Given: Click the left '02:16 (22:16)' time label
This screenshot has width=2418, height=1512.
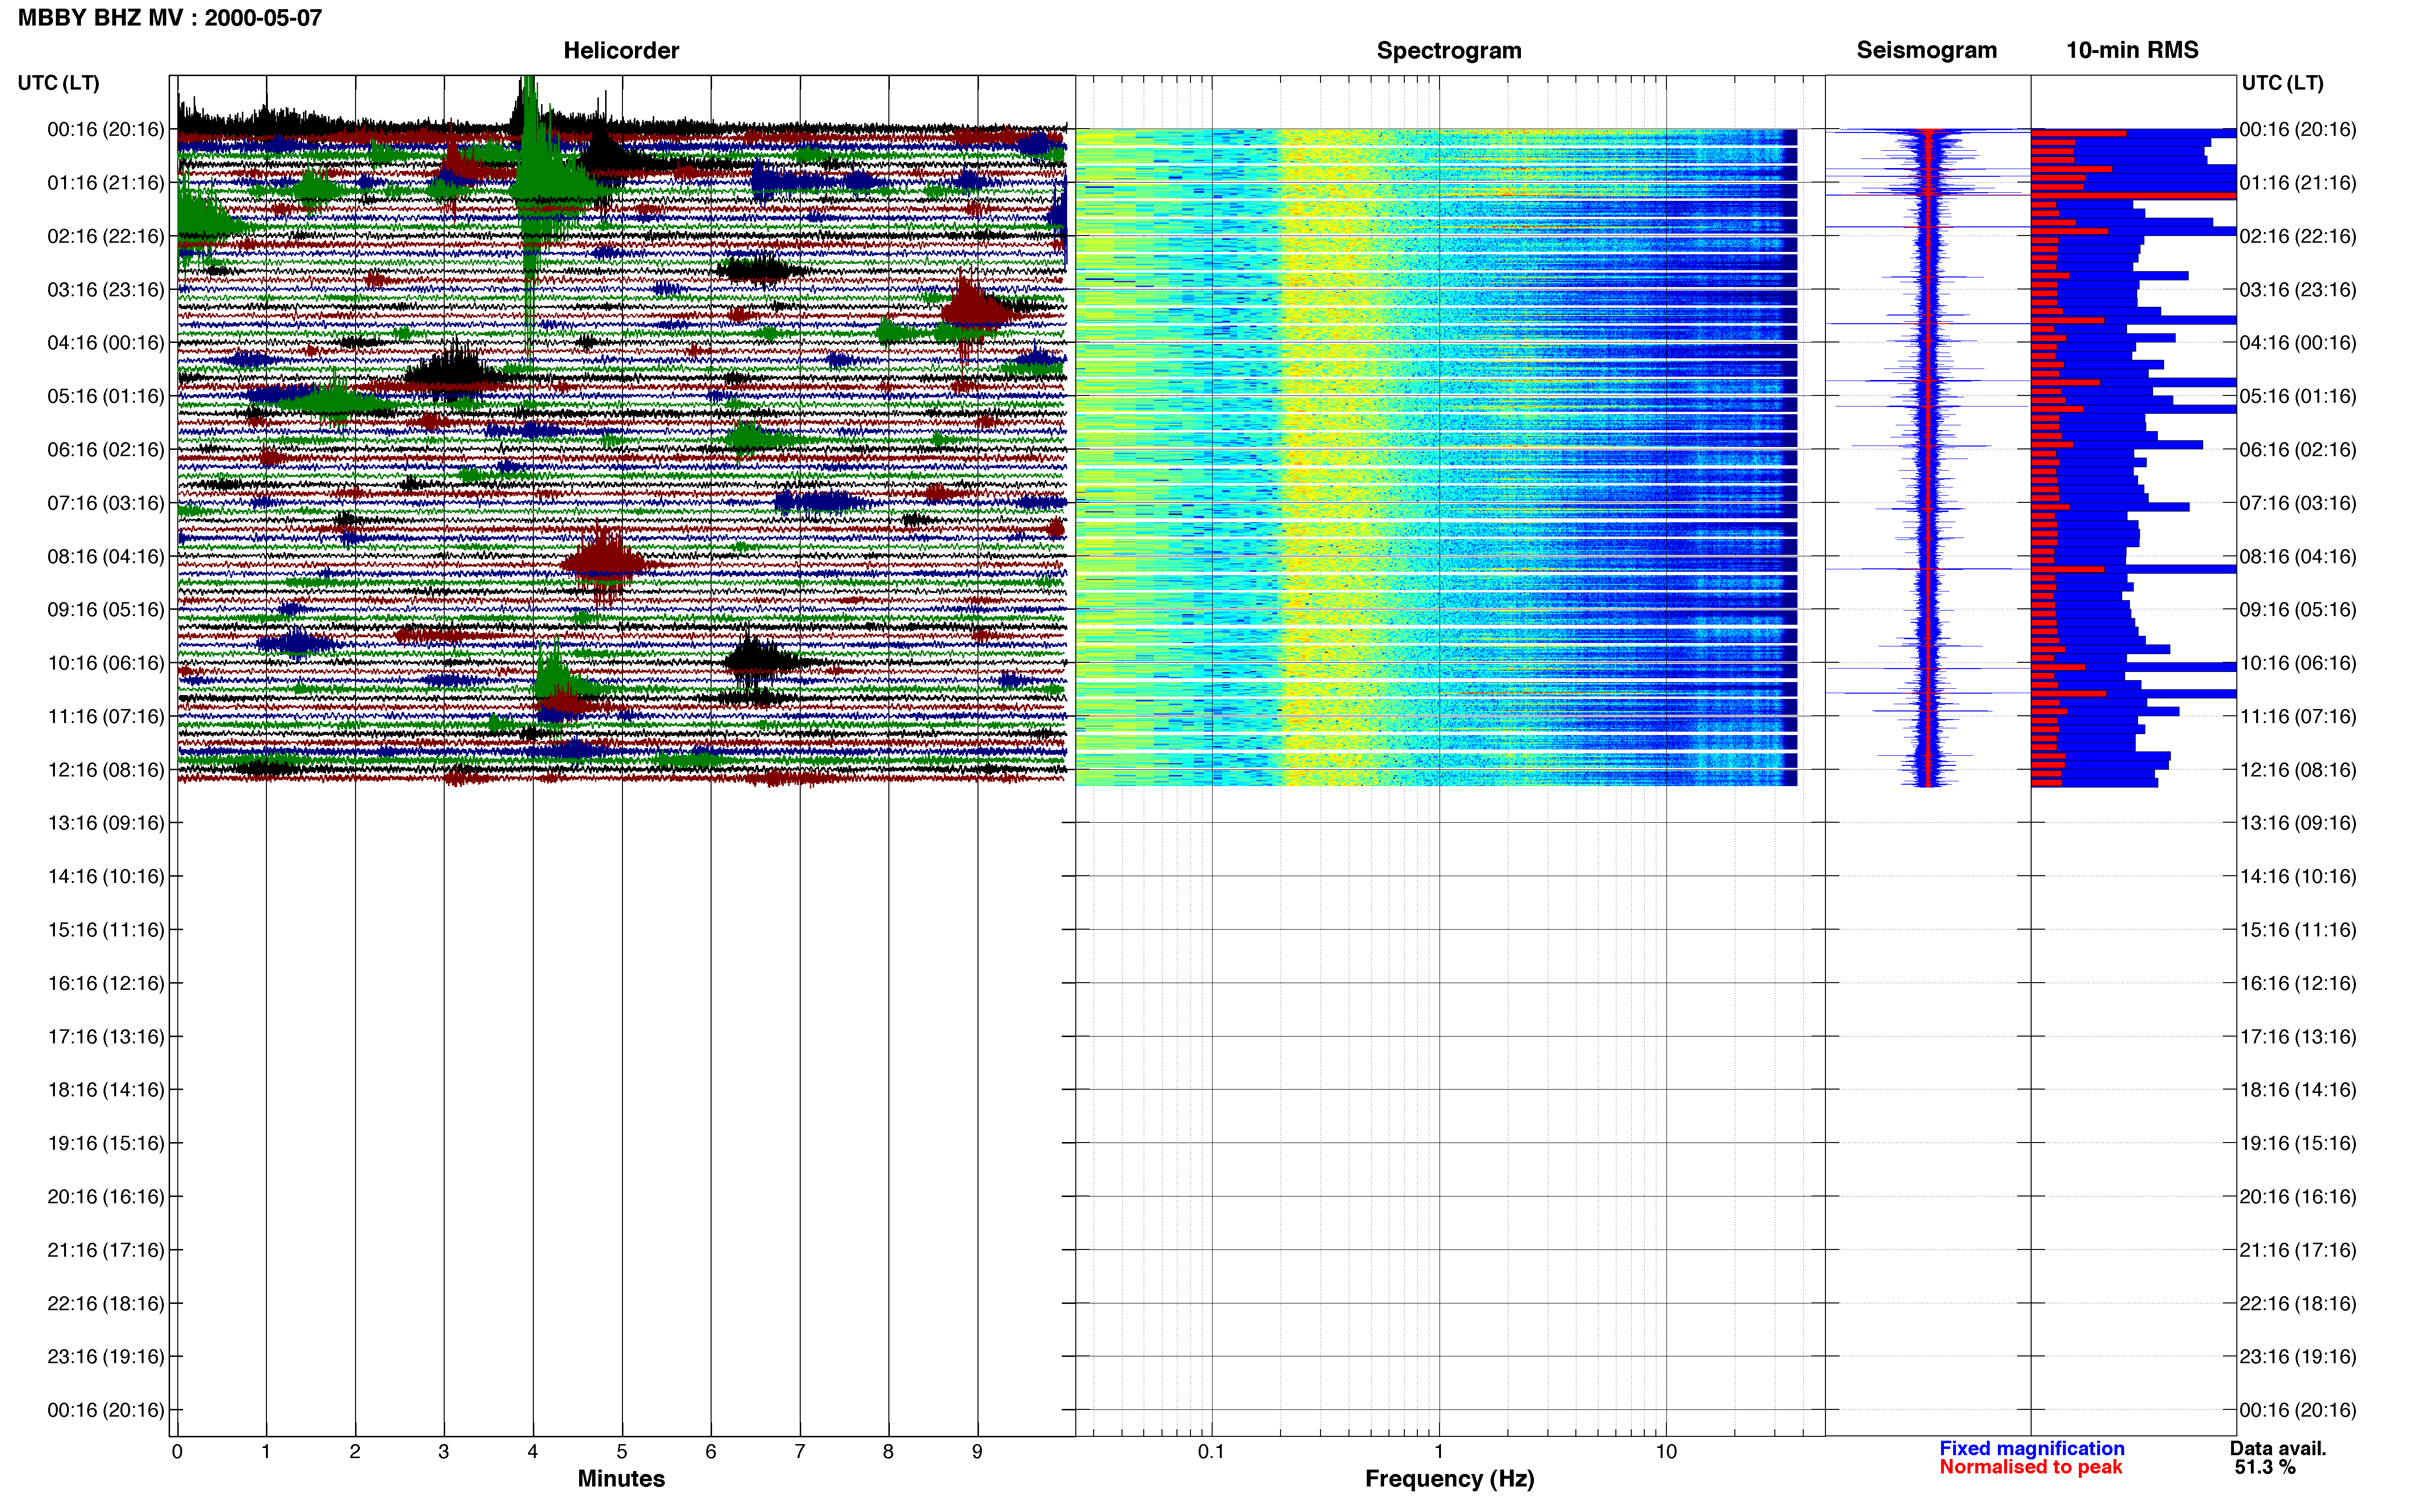Looking at the screenshot, I should 106,236.
